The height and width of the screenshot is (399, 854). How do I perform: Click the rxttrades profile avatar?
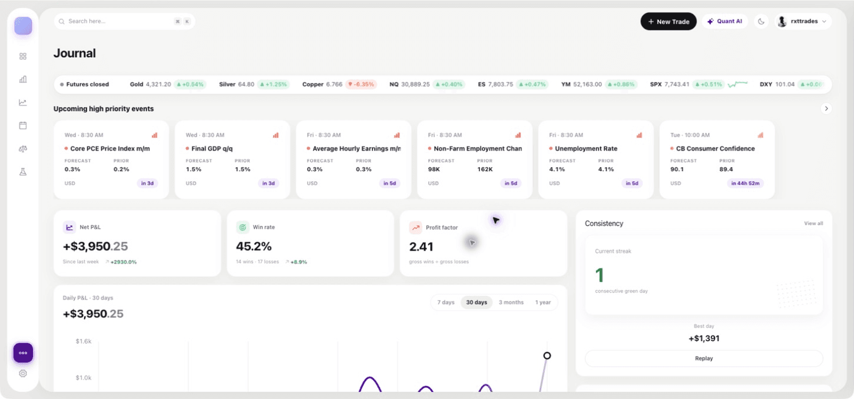coord(782,21)
